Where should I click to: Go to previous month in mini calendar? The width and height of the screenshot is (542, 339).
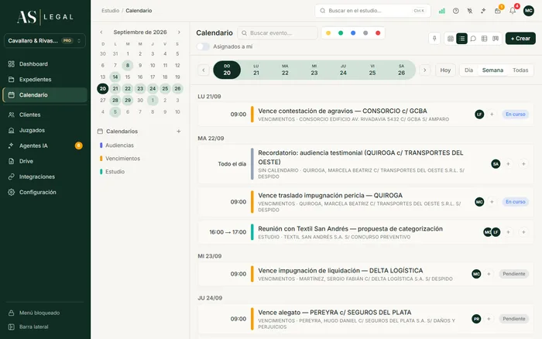point(101,33)
